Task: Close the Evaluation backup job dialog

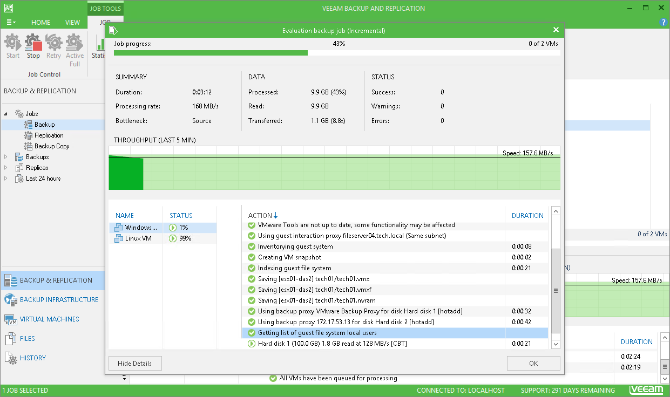Action: pos(556,30)
